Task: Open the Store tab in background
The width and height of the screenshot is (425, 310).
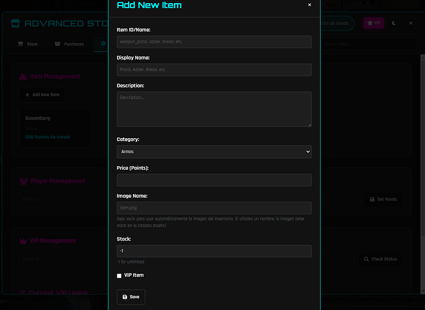Action: click(x=27, y=44)
